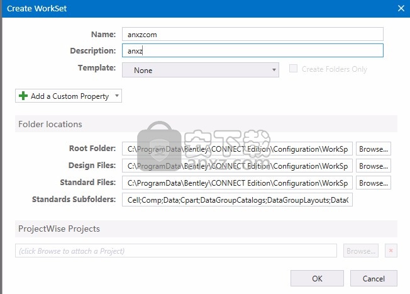The image size is (410, 294).
Task: Click the Root Folder path field
Action: [x=237, y=149]
